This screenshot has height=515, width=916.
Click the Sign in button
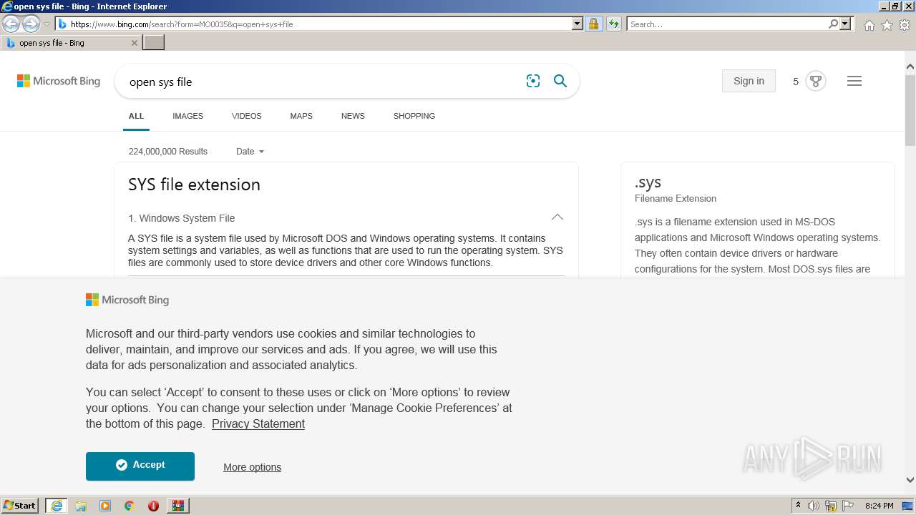(749, 81)
